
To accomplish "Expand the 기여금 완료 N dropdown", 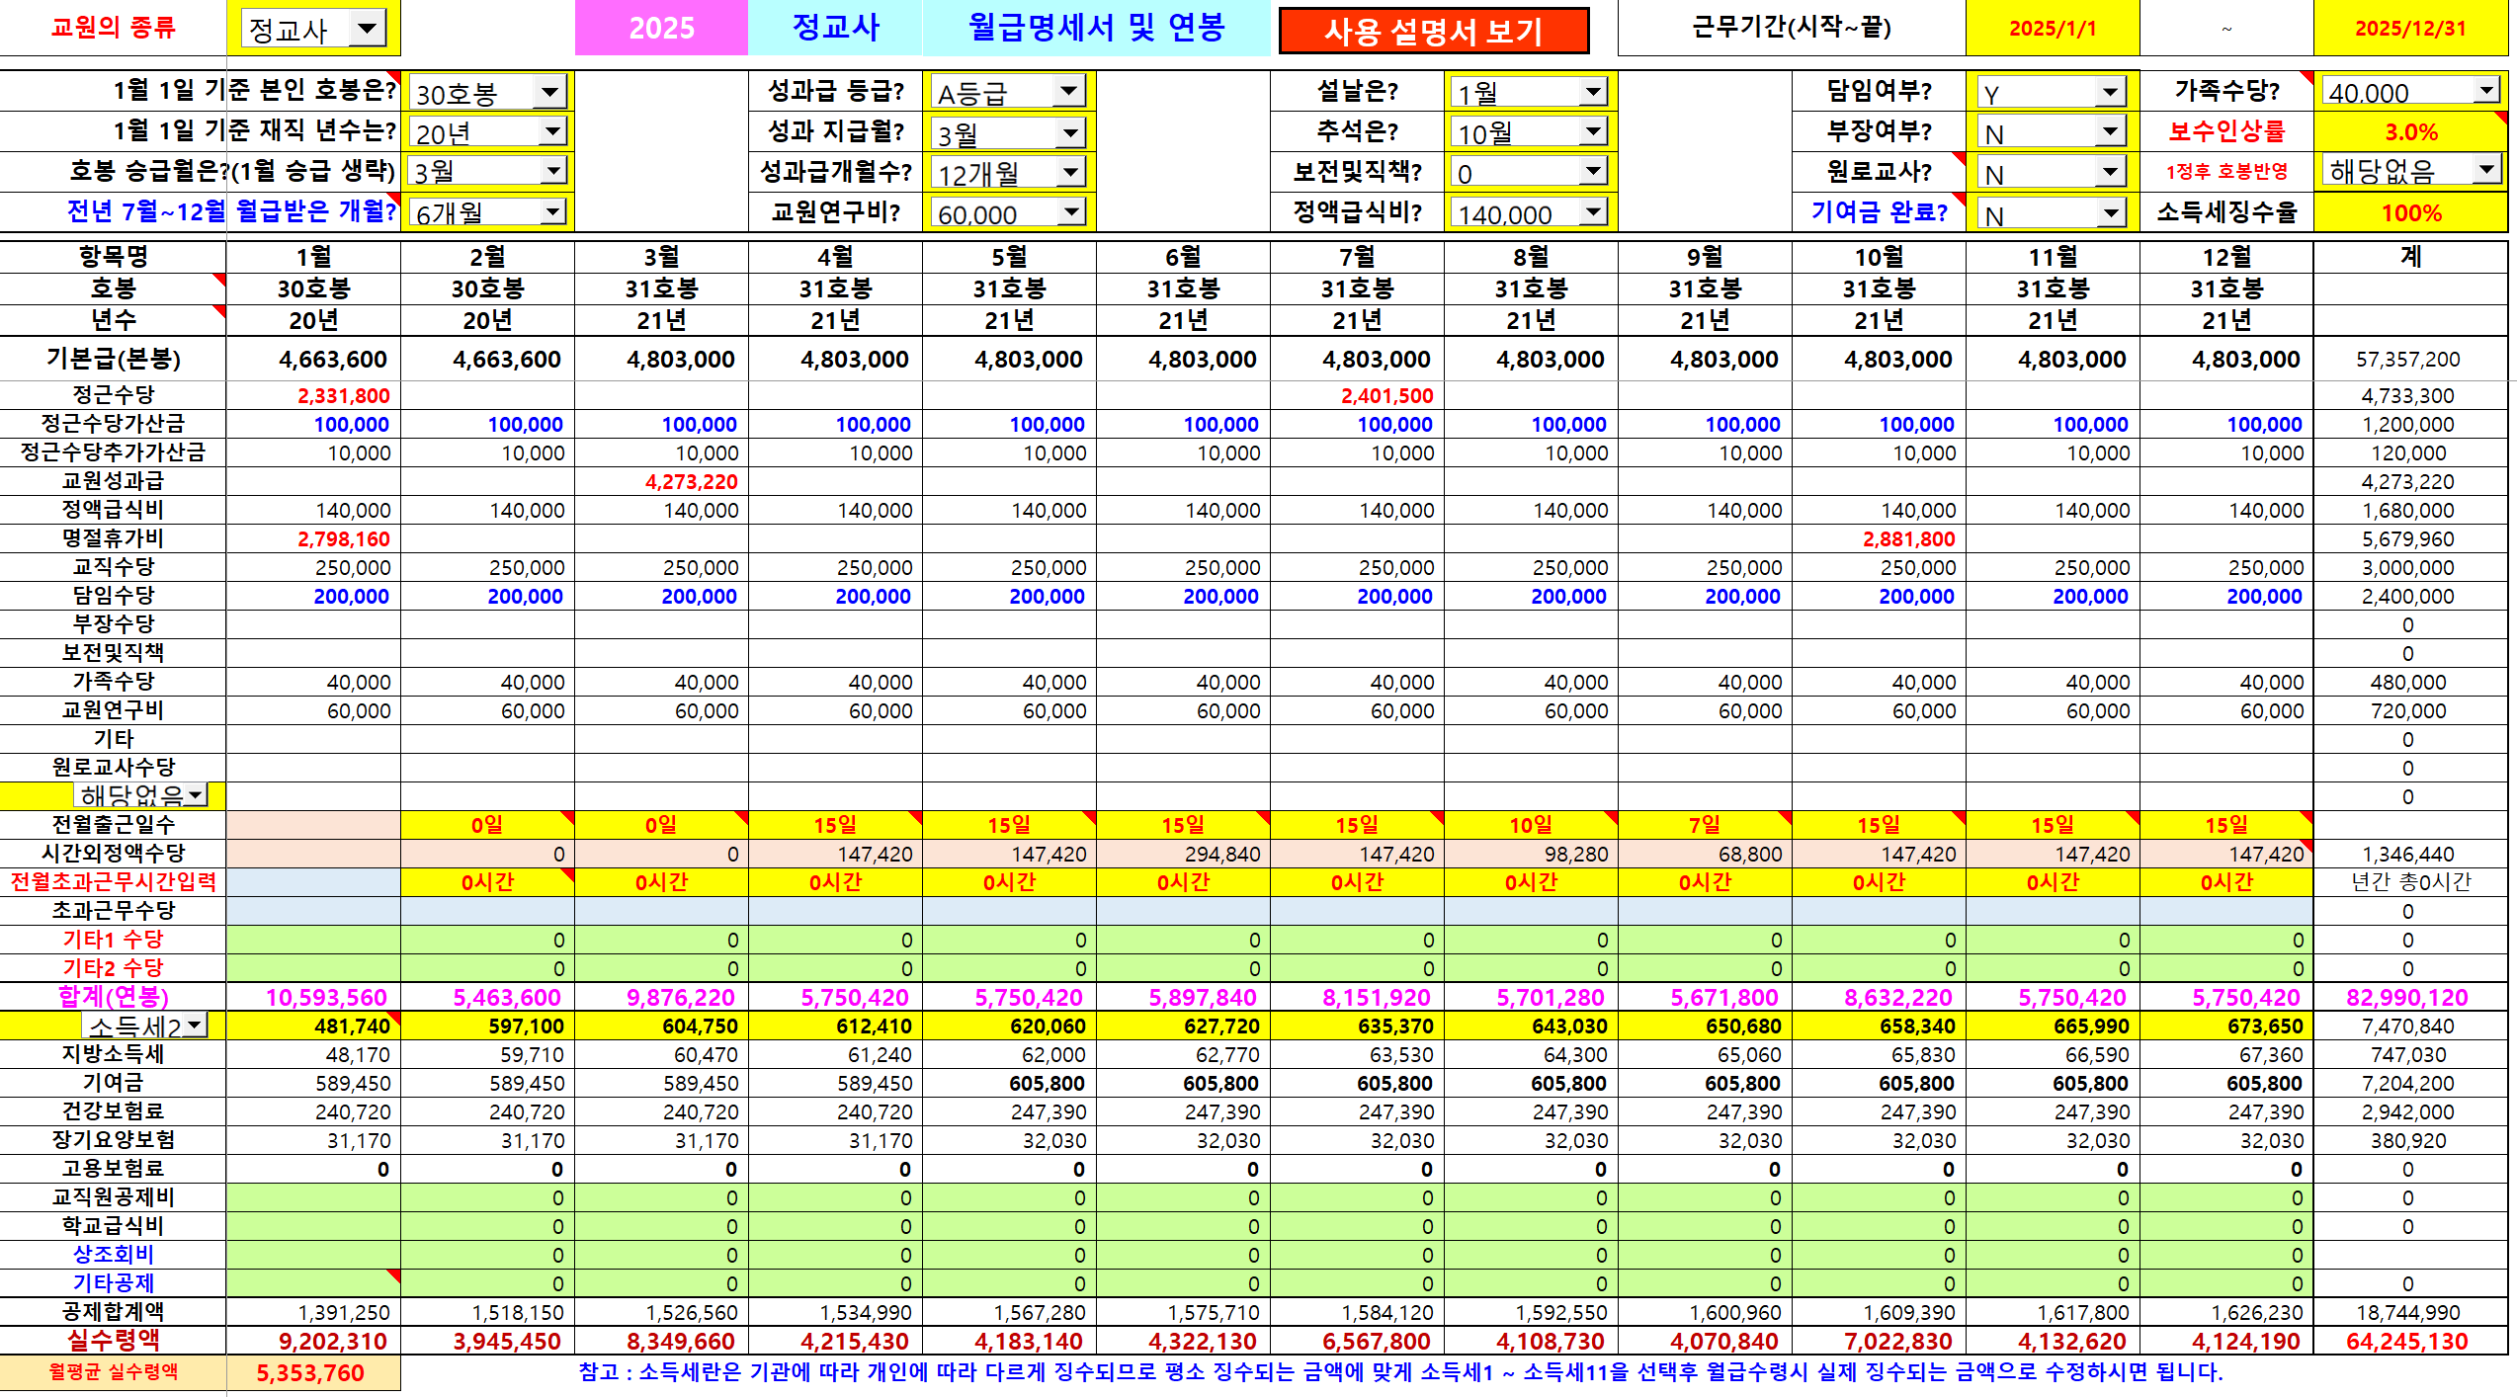I will coord(2109,213).
